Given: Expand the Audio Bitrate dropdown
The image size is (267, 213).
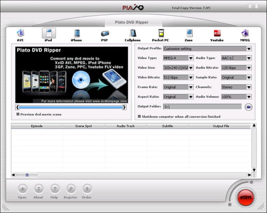Looking at the screenshot, I should (249, 68).
